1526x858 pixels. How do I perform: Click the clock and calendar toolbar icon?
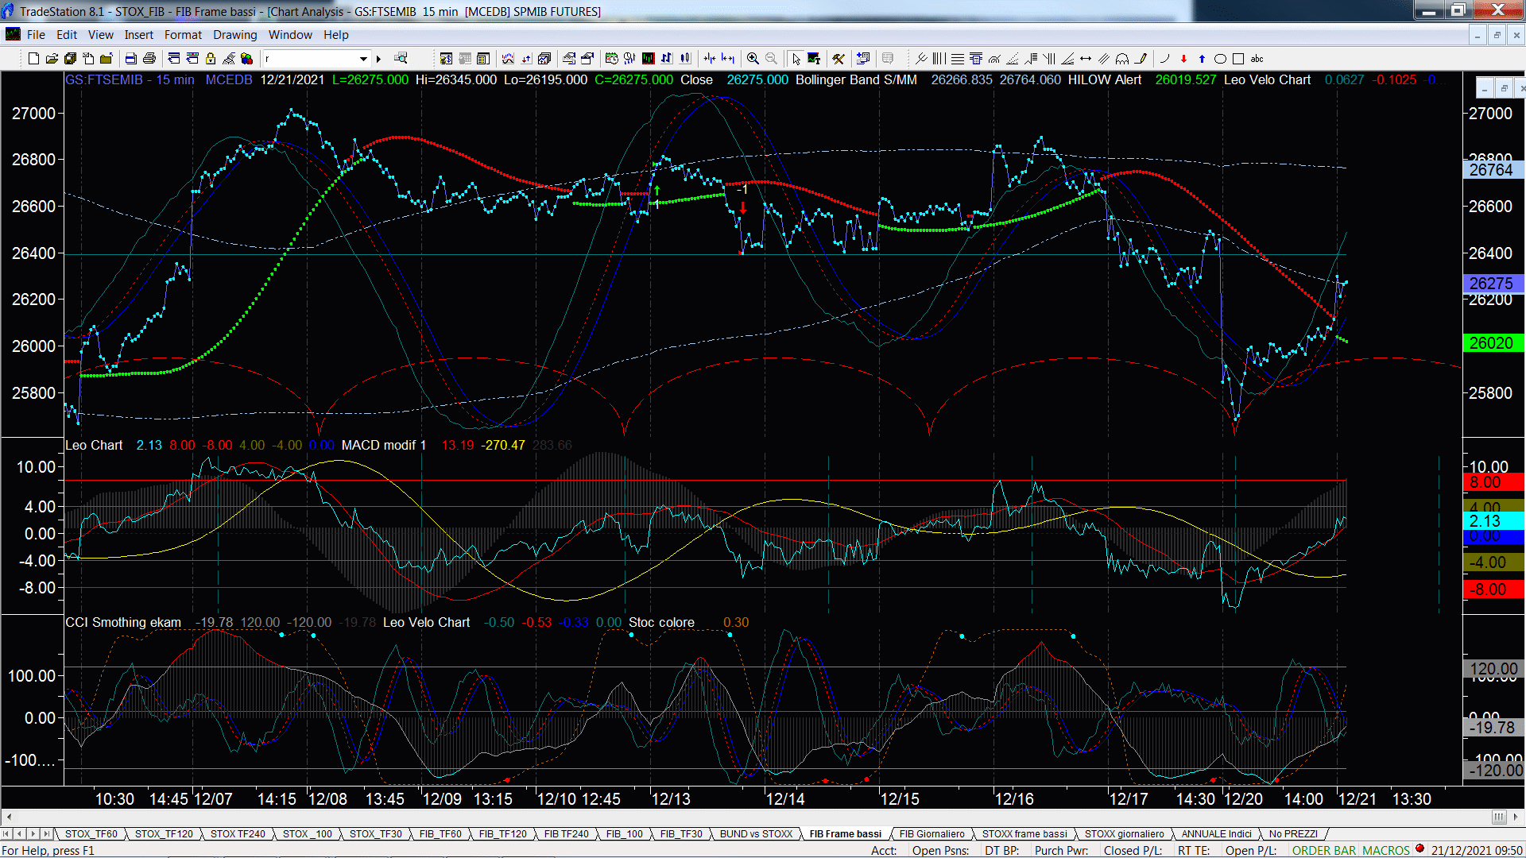tap(611, 59)
